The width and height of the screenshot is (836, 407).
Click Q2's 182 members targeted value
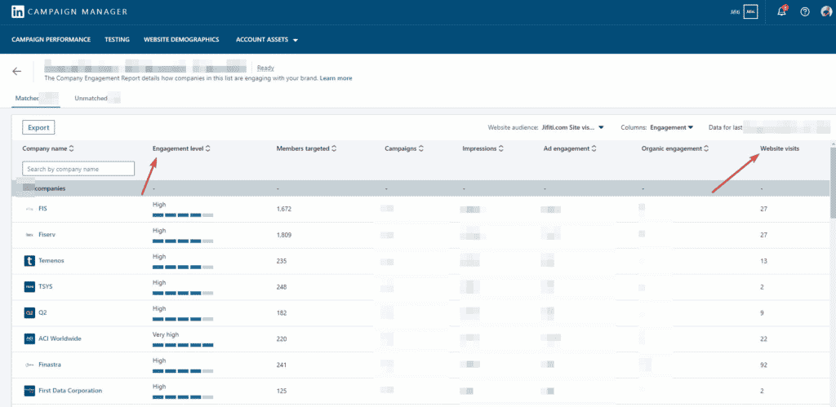pyautogui.click(x=282, y=312)
